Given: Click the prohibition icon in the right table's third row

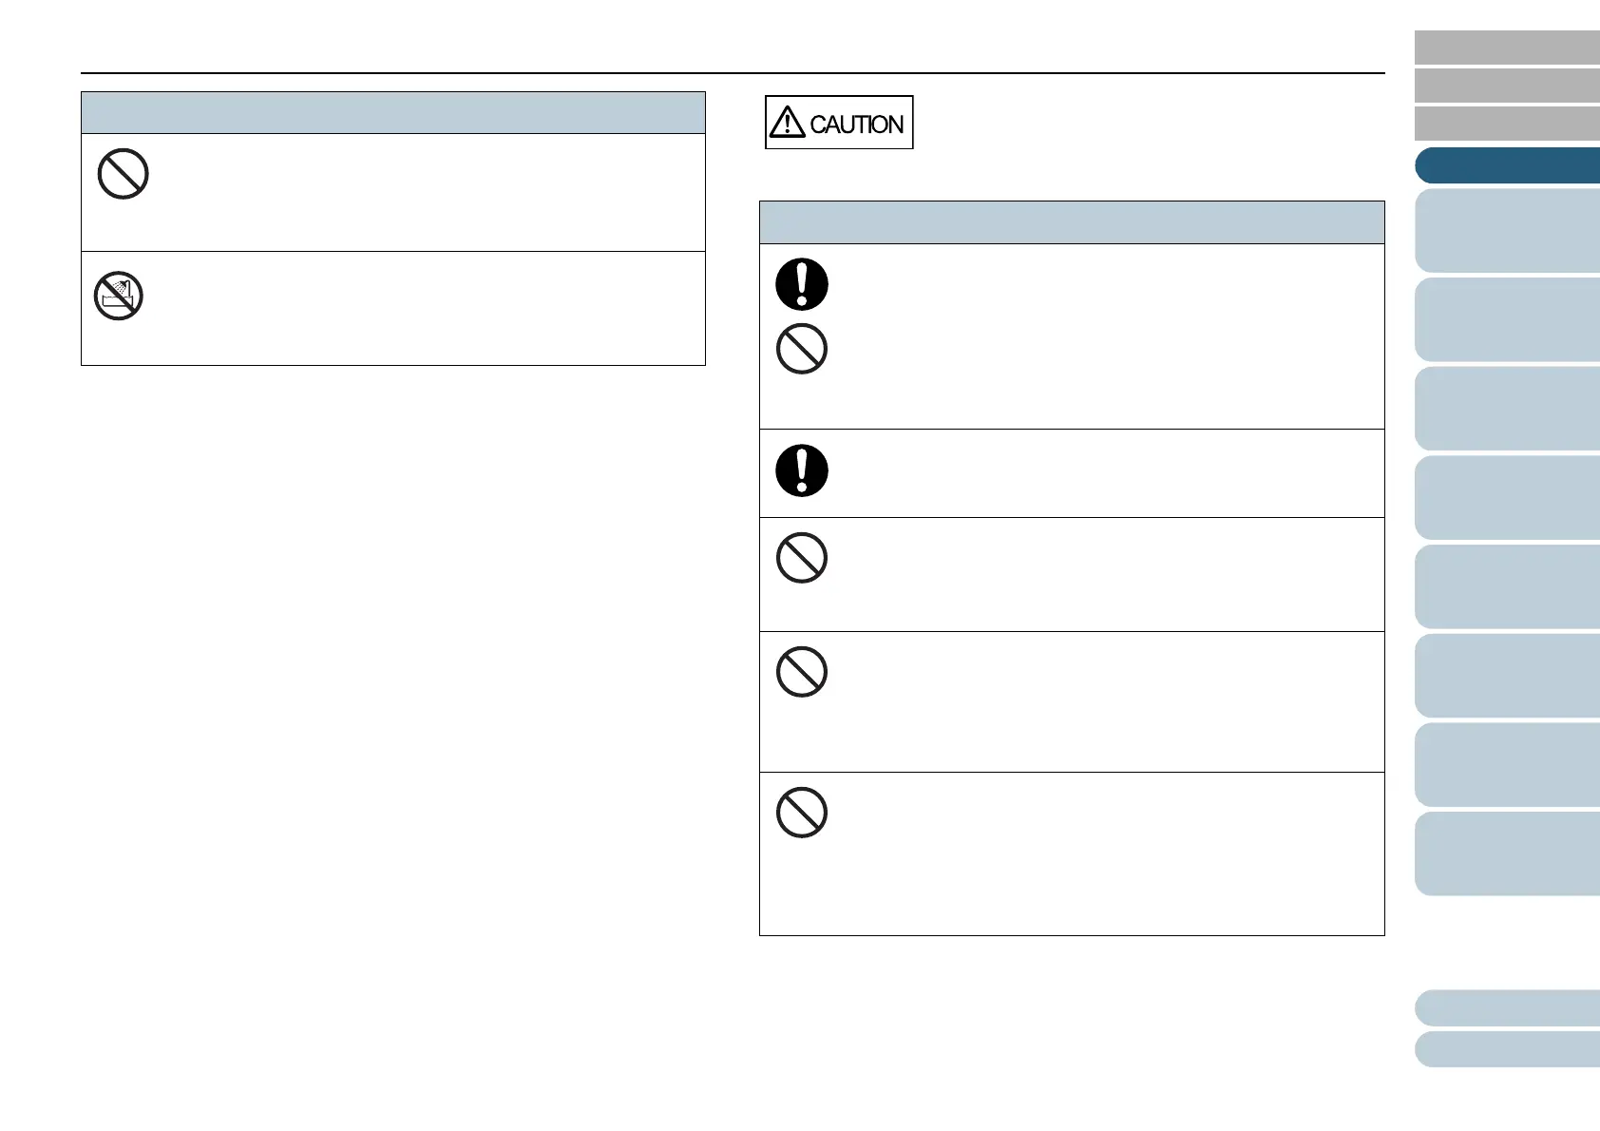Looking at the screenshot, I should (x=802, y=557).
